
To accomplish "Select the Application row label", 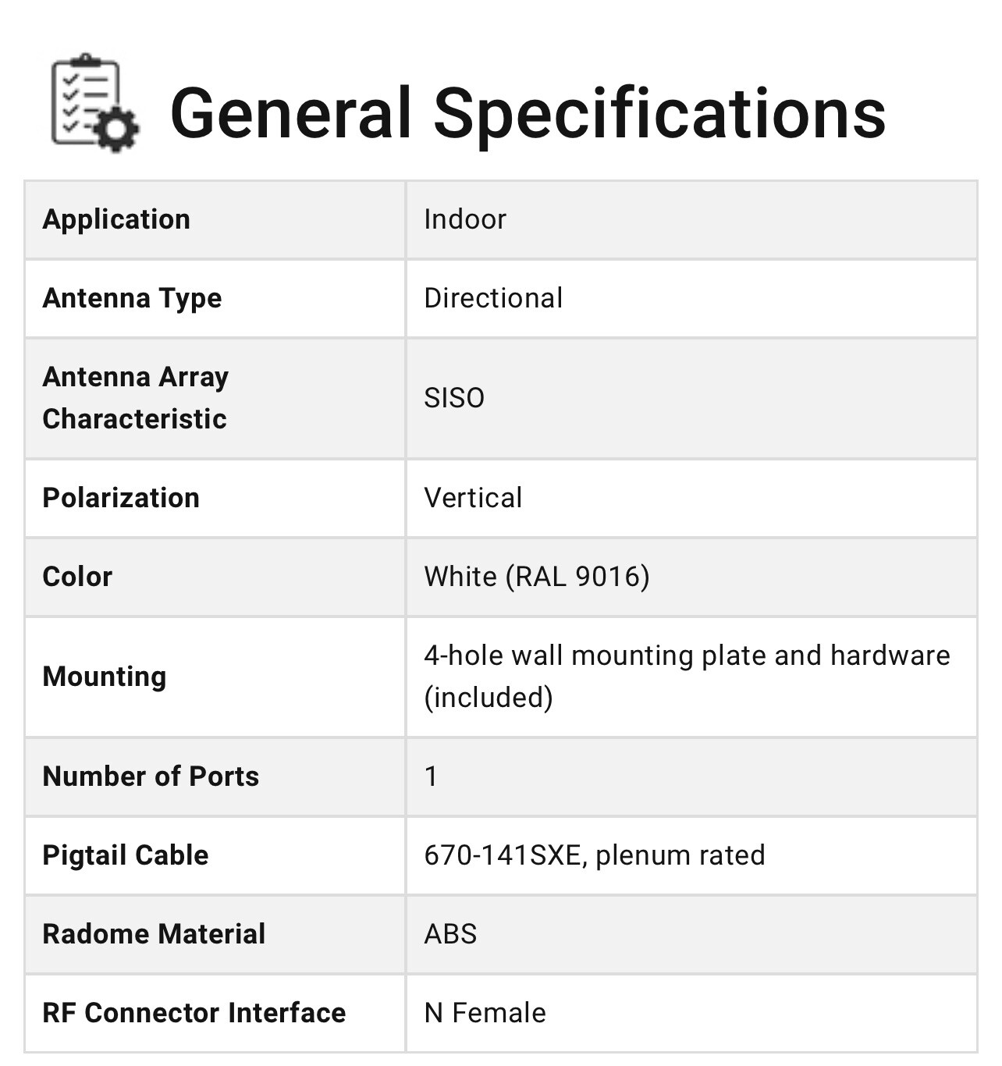I will pyautogui.click(x=116, y=219).
